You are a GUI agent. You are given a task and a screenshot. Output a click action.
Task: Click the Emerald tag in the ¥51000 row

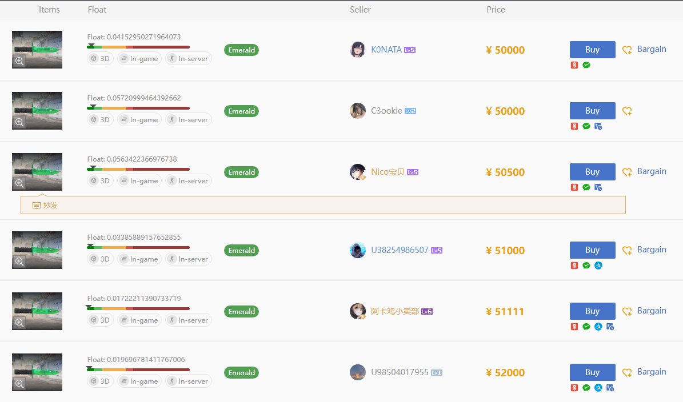(x=241, y=250)
